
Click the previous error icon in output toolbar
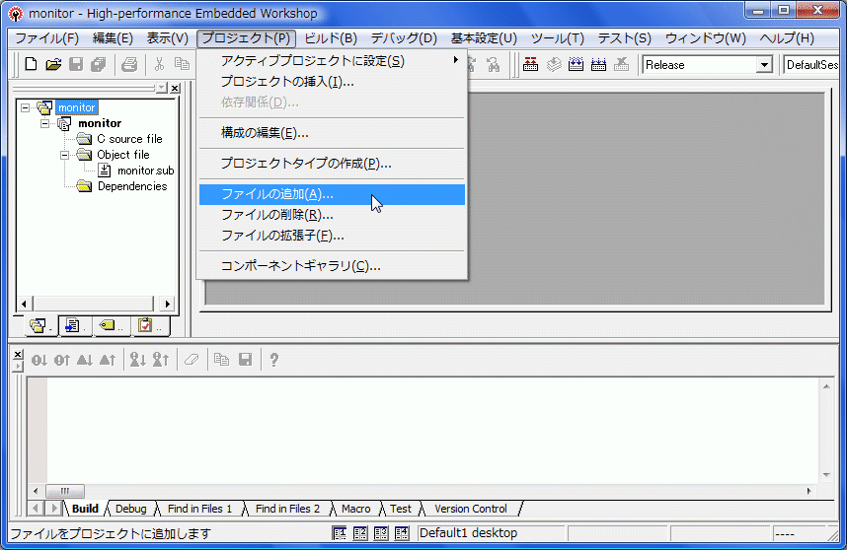[x=61, y=360]
